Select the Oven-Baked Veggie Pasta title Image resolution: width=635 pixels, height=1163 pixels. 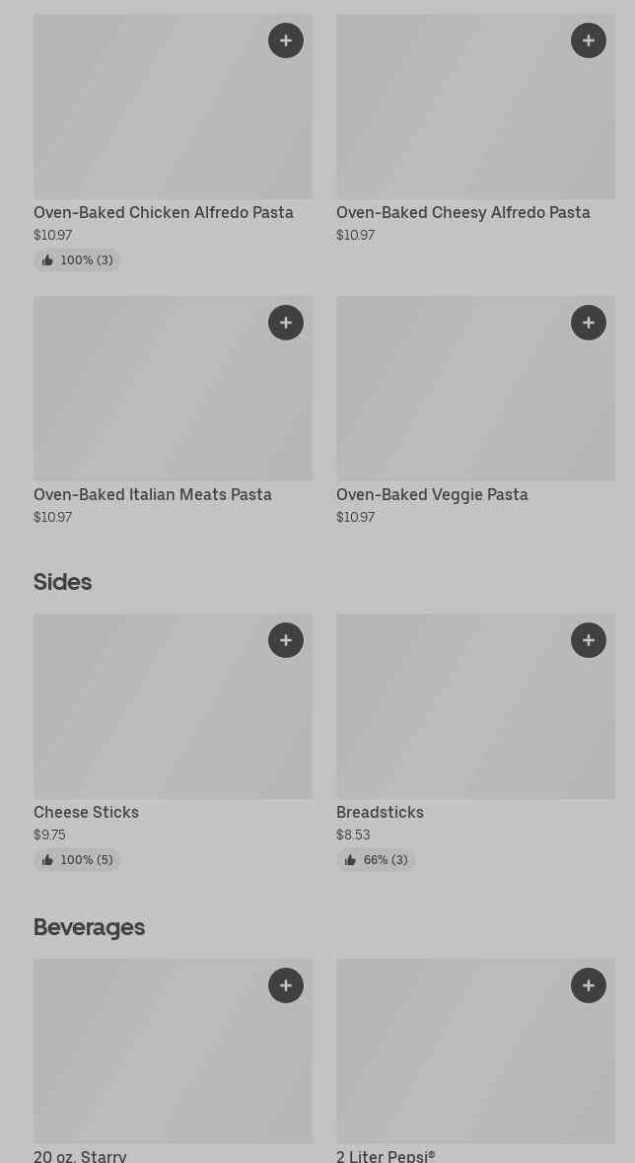pos(432,494)
